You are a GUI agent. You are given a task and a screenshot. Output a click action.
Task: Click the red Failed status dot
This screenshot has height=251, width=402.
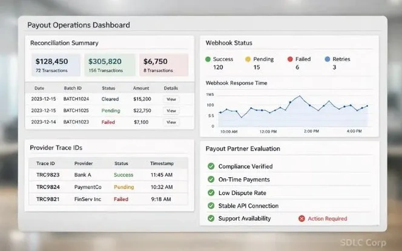[290, 59]
